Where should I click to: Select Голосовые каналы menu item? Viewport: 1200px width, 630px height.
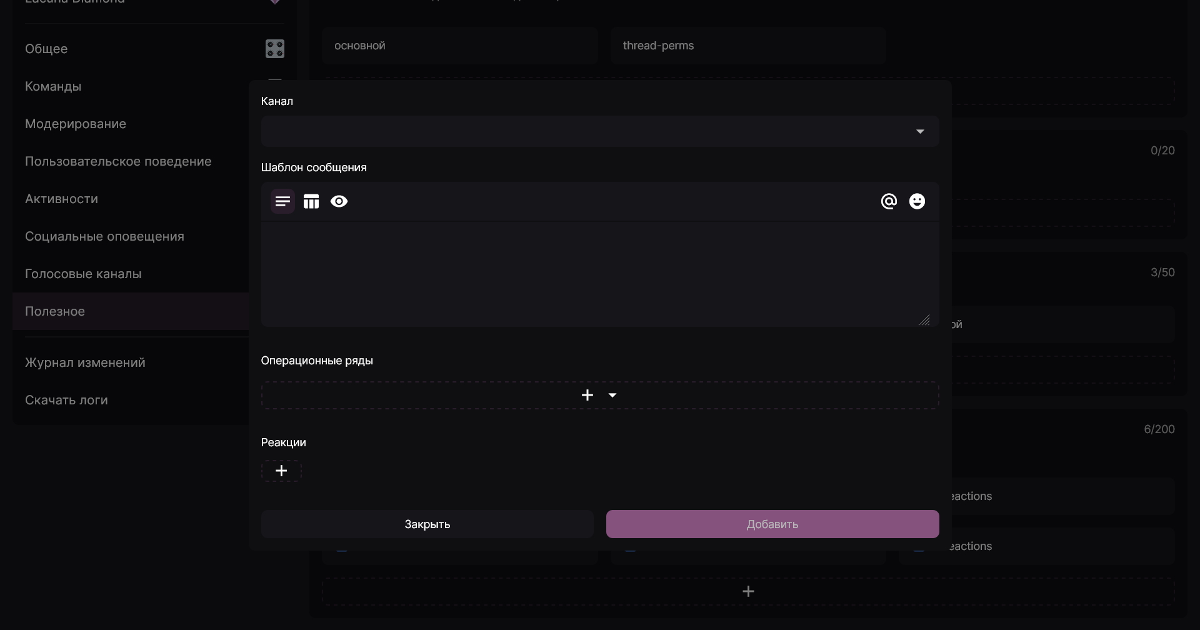tap(83, 274)
